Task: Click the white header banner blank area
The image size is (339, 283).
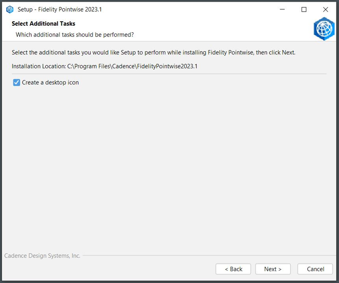Action: tap(216, 28)
